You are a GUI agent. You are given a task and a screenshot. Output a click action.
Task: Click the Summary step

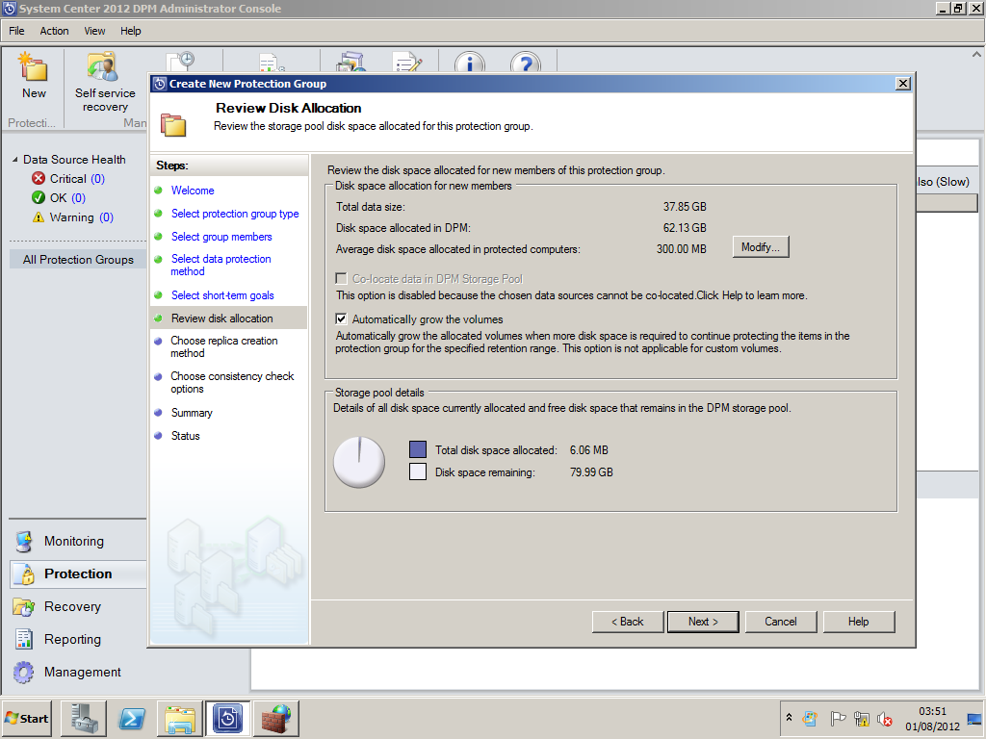(192, 413)
